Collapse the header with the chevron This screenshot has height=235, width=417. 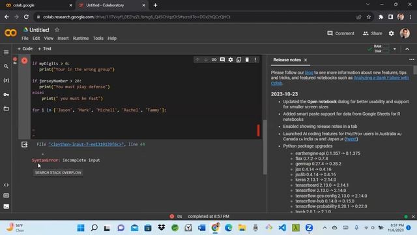407,49
